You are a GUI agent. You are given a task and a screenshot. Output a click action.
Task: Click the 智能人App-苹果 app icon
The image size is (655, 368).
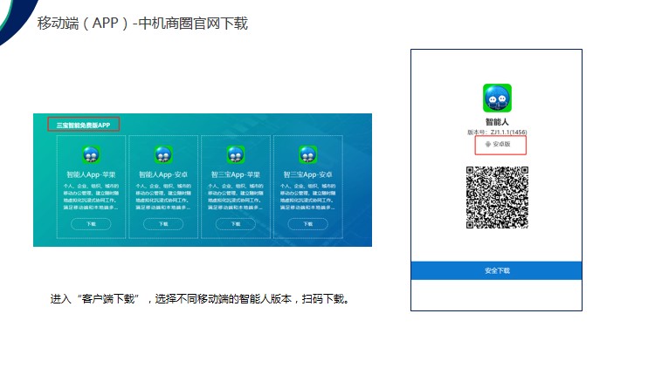[x=91, y=155]
